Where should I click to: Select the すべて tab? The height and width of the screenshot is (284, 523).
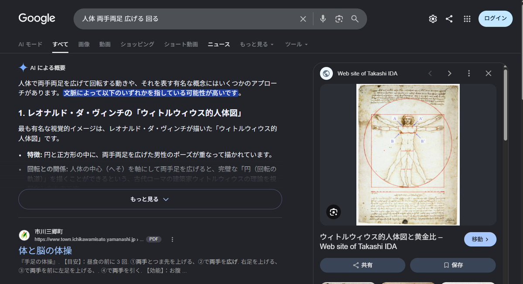click(x=60, y=44)
